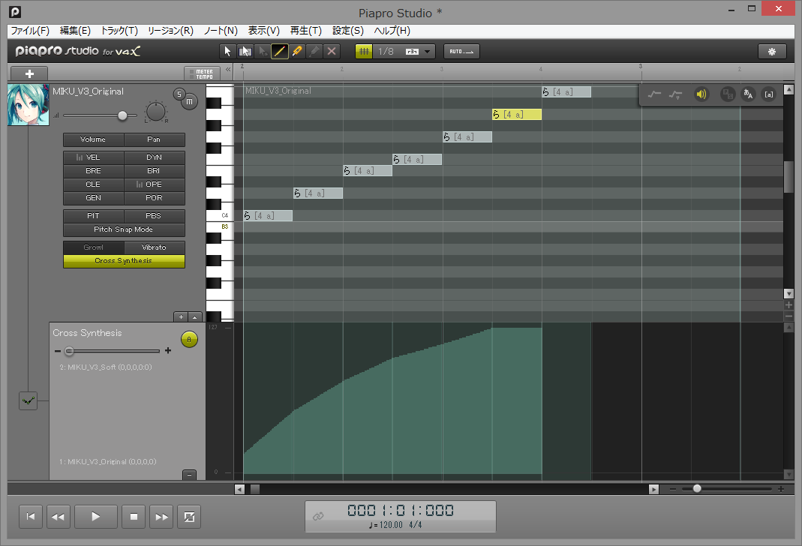Click Cross Synthesis slider minus
This screenshot has width=802, height=546.
(57, 351)
